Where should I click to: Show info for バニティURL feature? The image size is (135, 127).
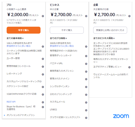86,64
